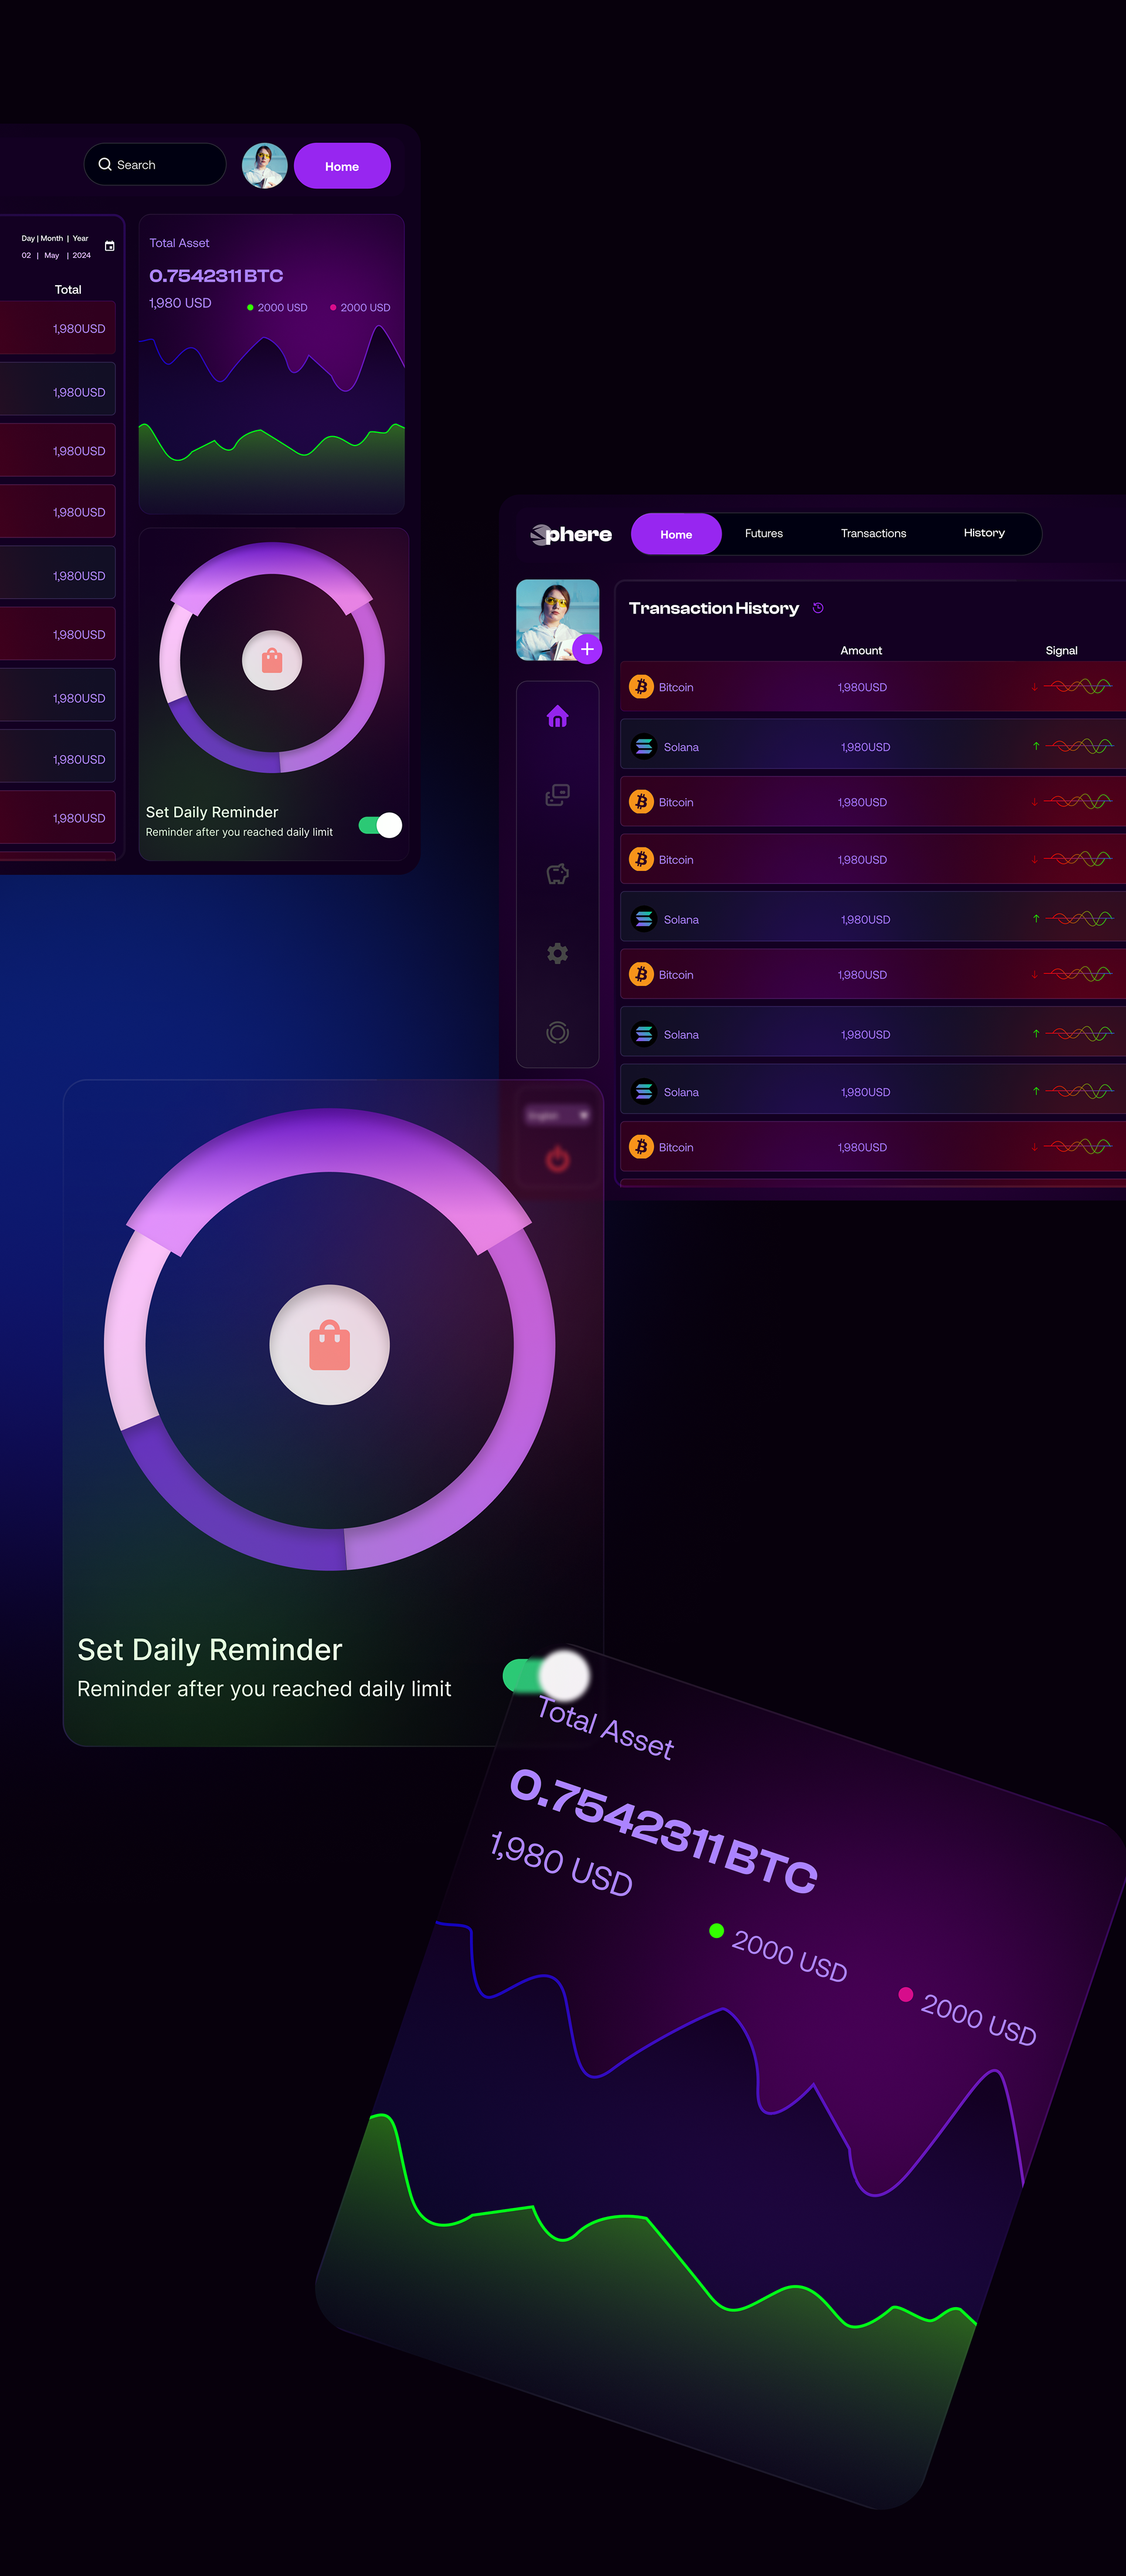This screenshot has height=2576, width=1126.
Task: Open the History tab
Action: [984, 533]
